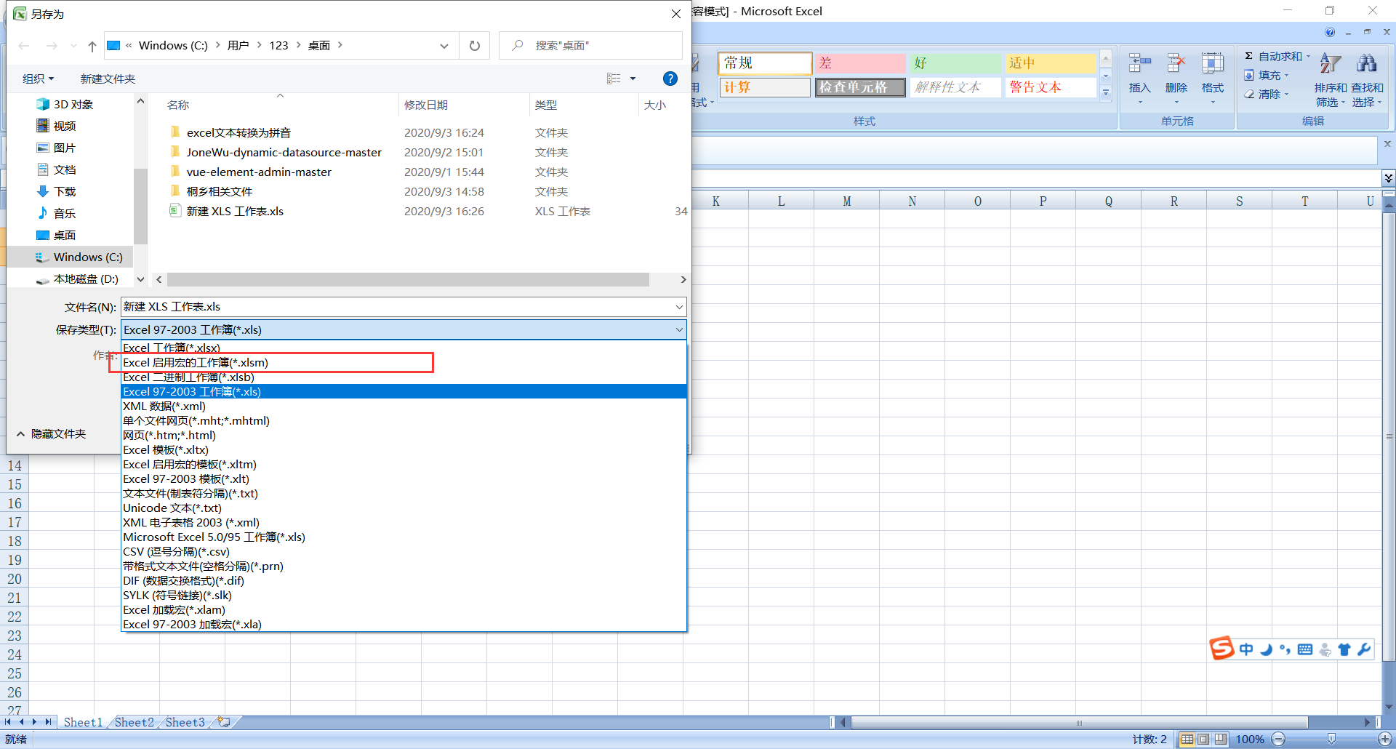Apply the 检查单元格 cell style

[860, 87]
